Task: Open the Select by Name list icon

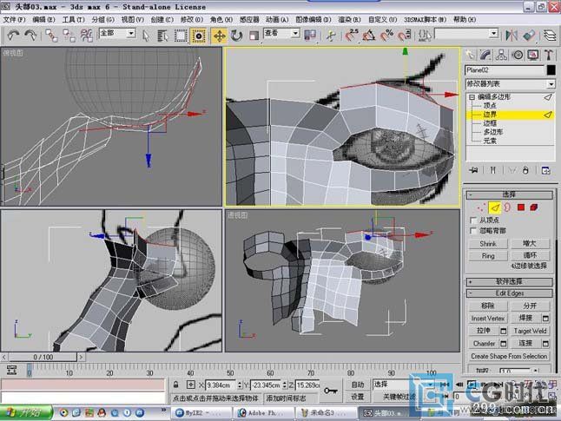Action: pyautogui.click(x=162, y=36)
